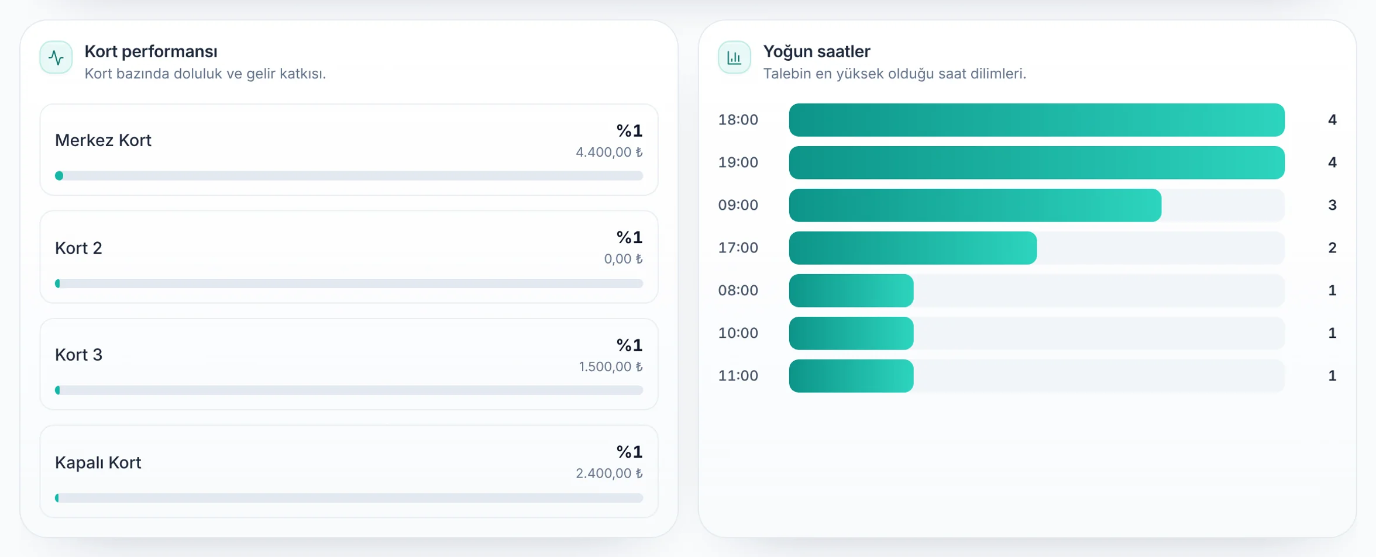Click the Kort 3 name
The image size is (1376, 557).
click(x=78, y=355)
